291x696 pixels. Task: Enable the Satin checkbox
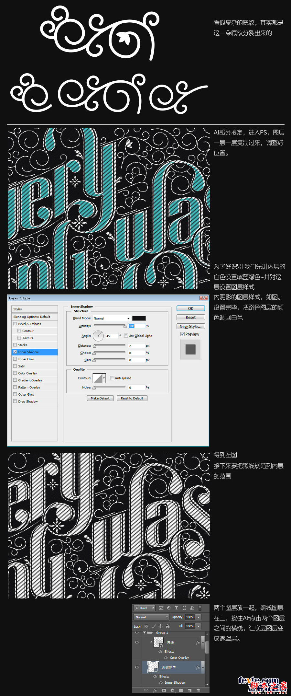coord(15,366)
